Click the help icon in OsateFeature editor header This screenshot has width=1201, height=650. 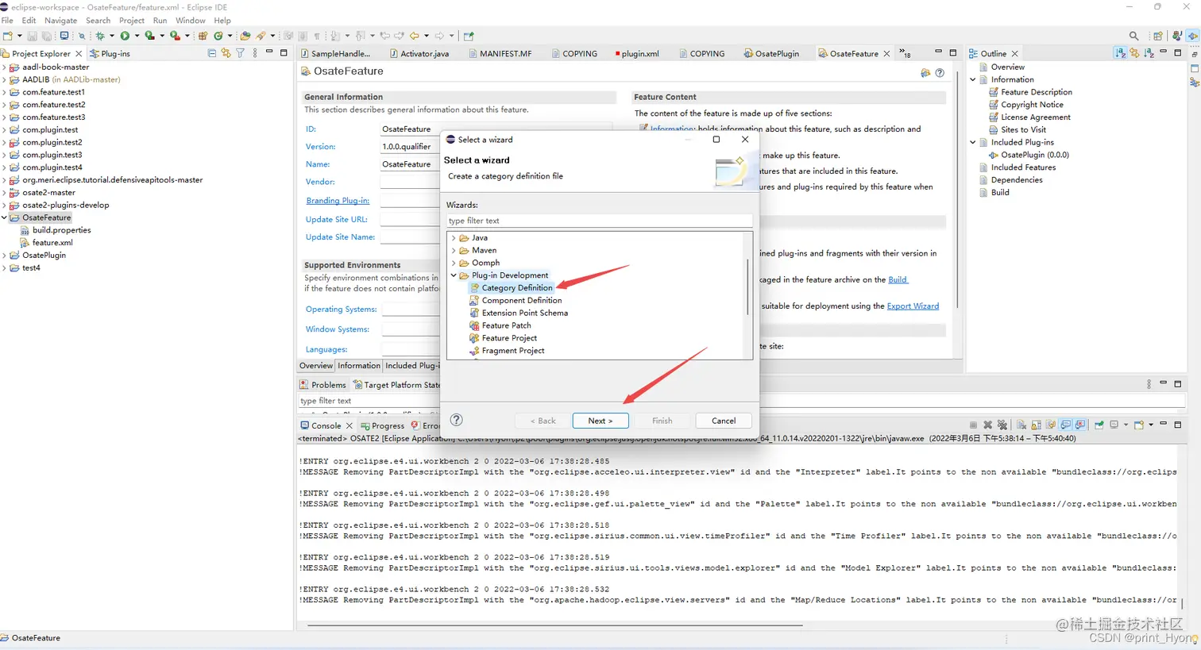coord(940,73)
